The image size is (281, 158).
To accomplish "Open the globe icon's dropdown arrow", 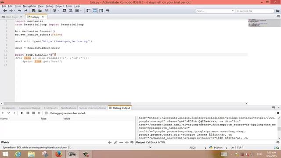I will tap(58, 11).
